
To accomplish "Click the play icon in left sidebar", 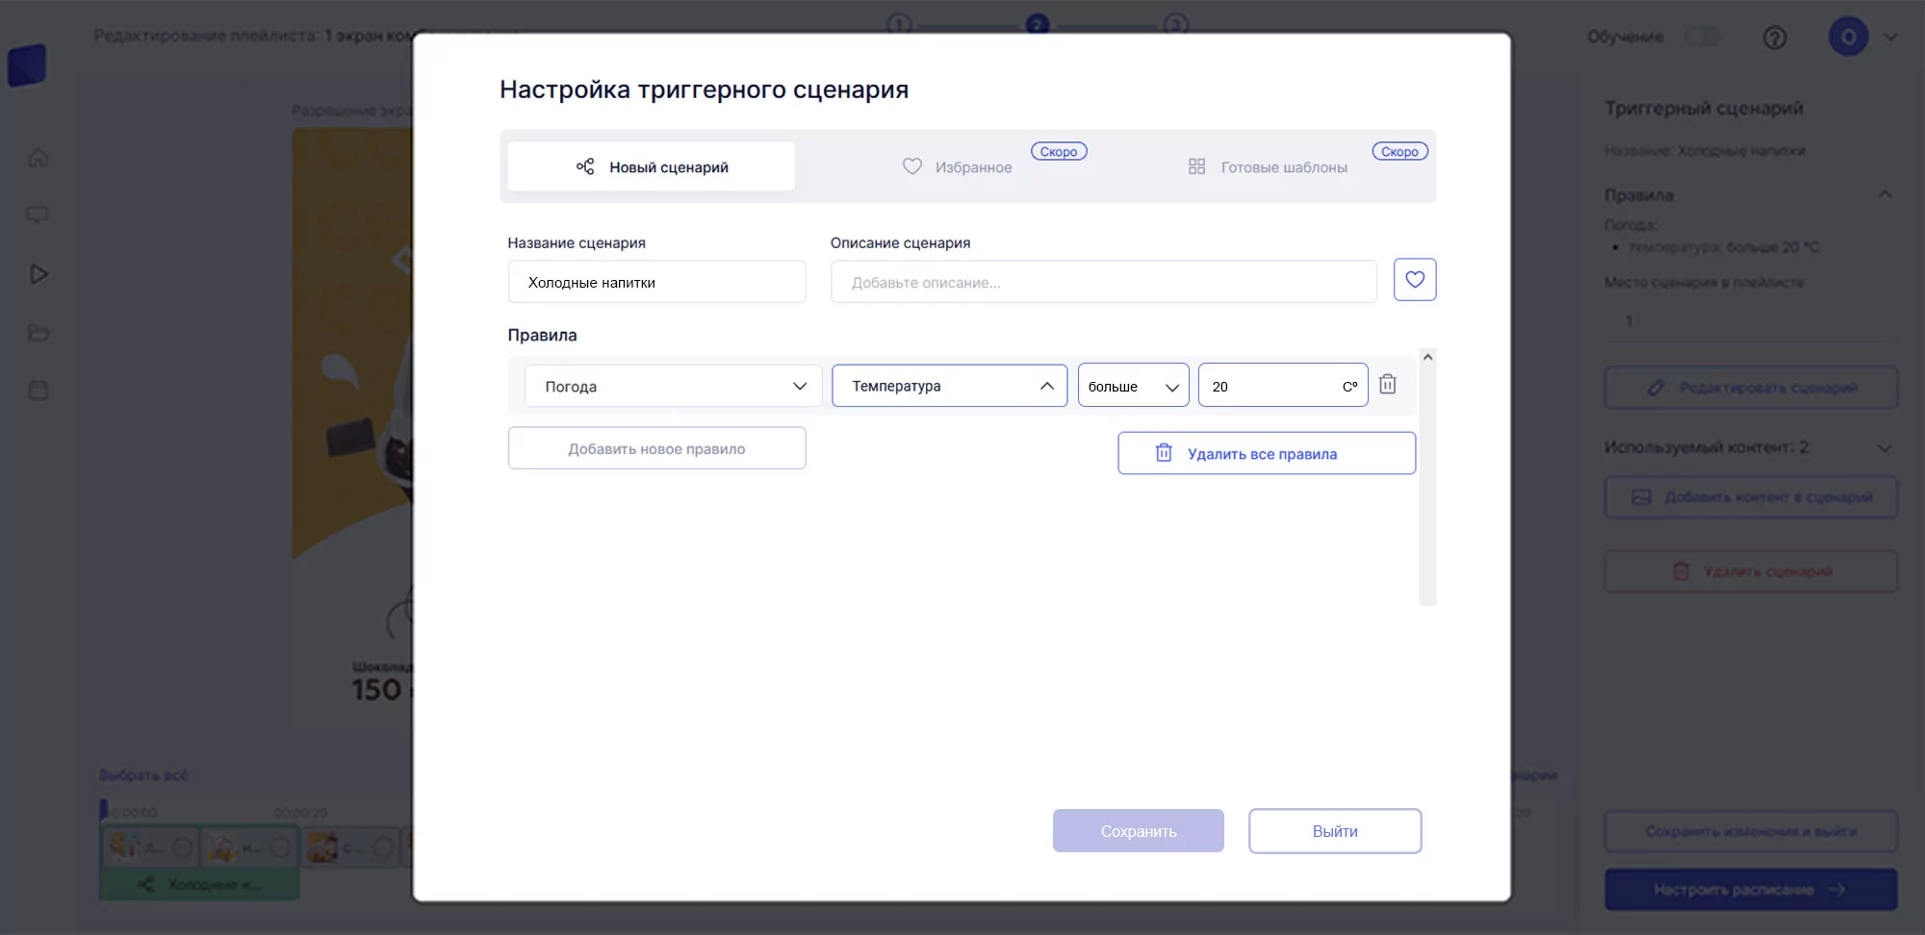I will coord(38,274).
